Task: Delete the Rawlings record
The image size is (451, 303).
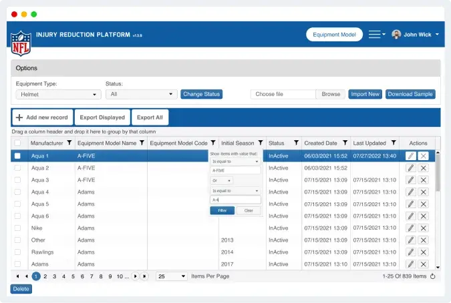Action: tap(424, 252)
